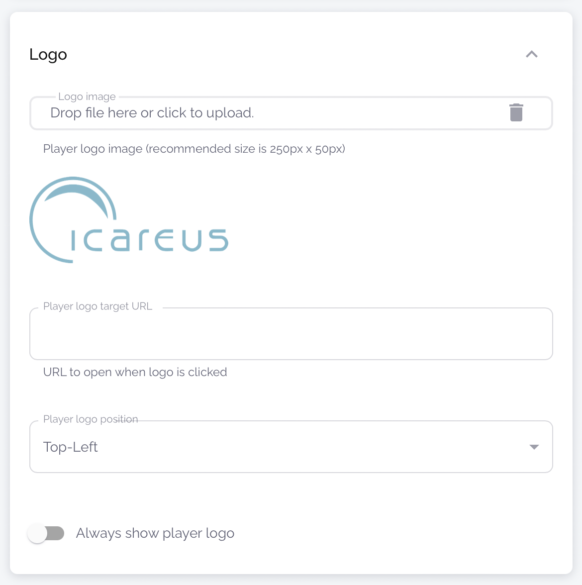Open the Player logo position dropdown
Viewport: 582px width, 585px height.
pyautogui.click(x=291, y=447)
